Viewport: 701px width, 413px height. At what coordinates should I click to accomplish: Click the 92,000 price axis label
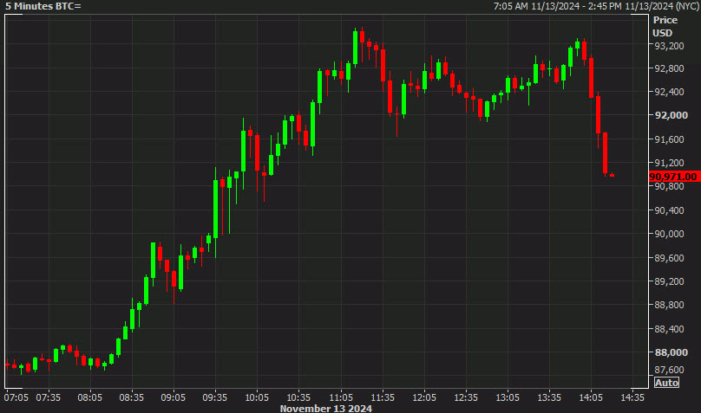pos(671,115)
